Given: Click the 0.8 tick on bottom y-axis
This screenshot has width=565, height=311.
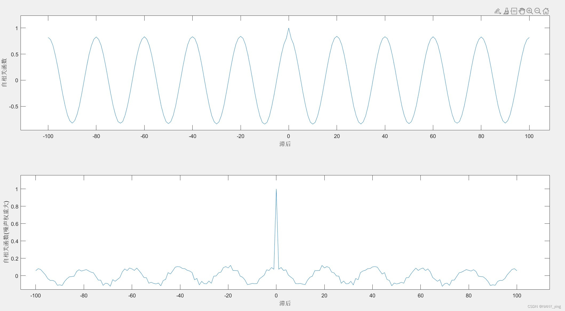Looking at the screenshot, I should [15, 206].
